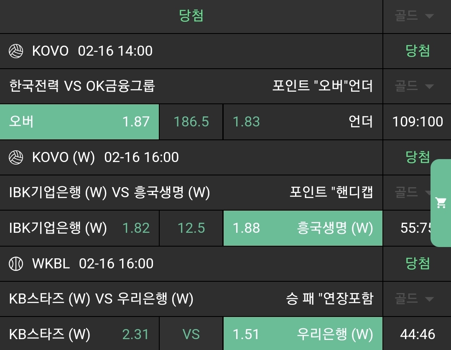Select the 오버 1.87 bet option
The width and height of the screenshot is (451, 350).
pos(79,122)
